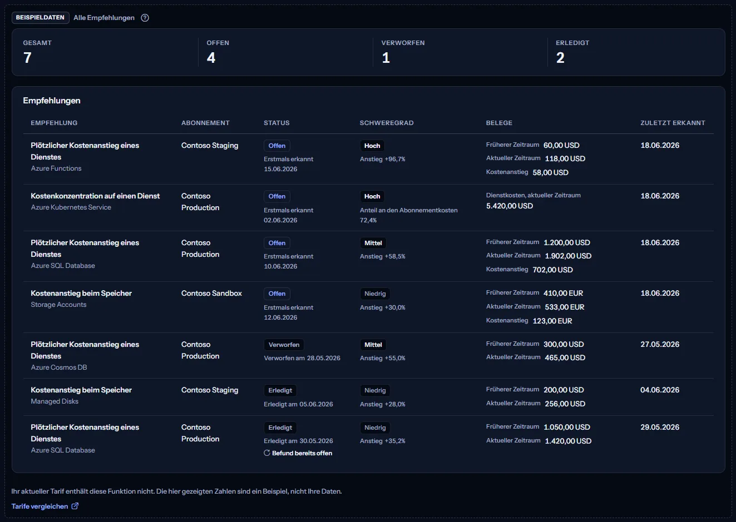Click the help question mark icon
Viewport: 736px width, 522px height.
(145, 18)
